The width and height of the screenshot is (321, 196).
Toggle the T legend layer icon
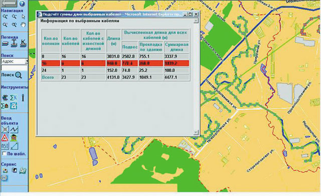14,43
